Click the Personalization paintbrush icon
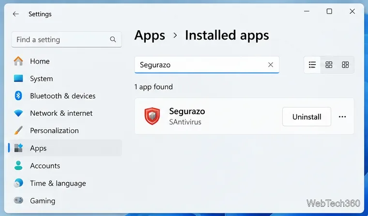The height and width of the screenshot is (216, 368). [x=18, y=131]
